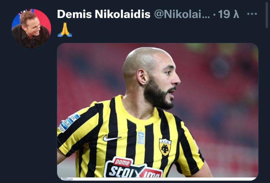Click the pame stoixima sponsor logo
Image resolution: width=270 pixels, height=183 pixels.
133,168
